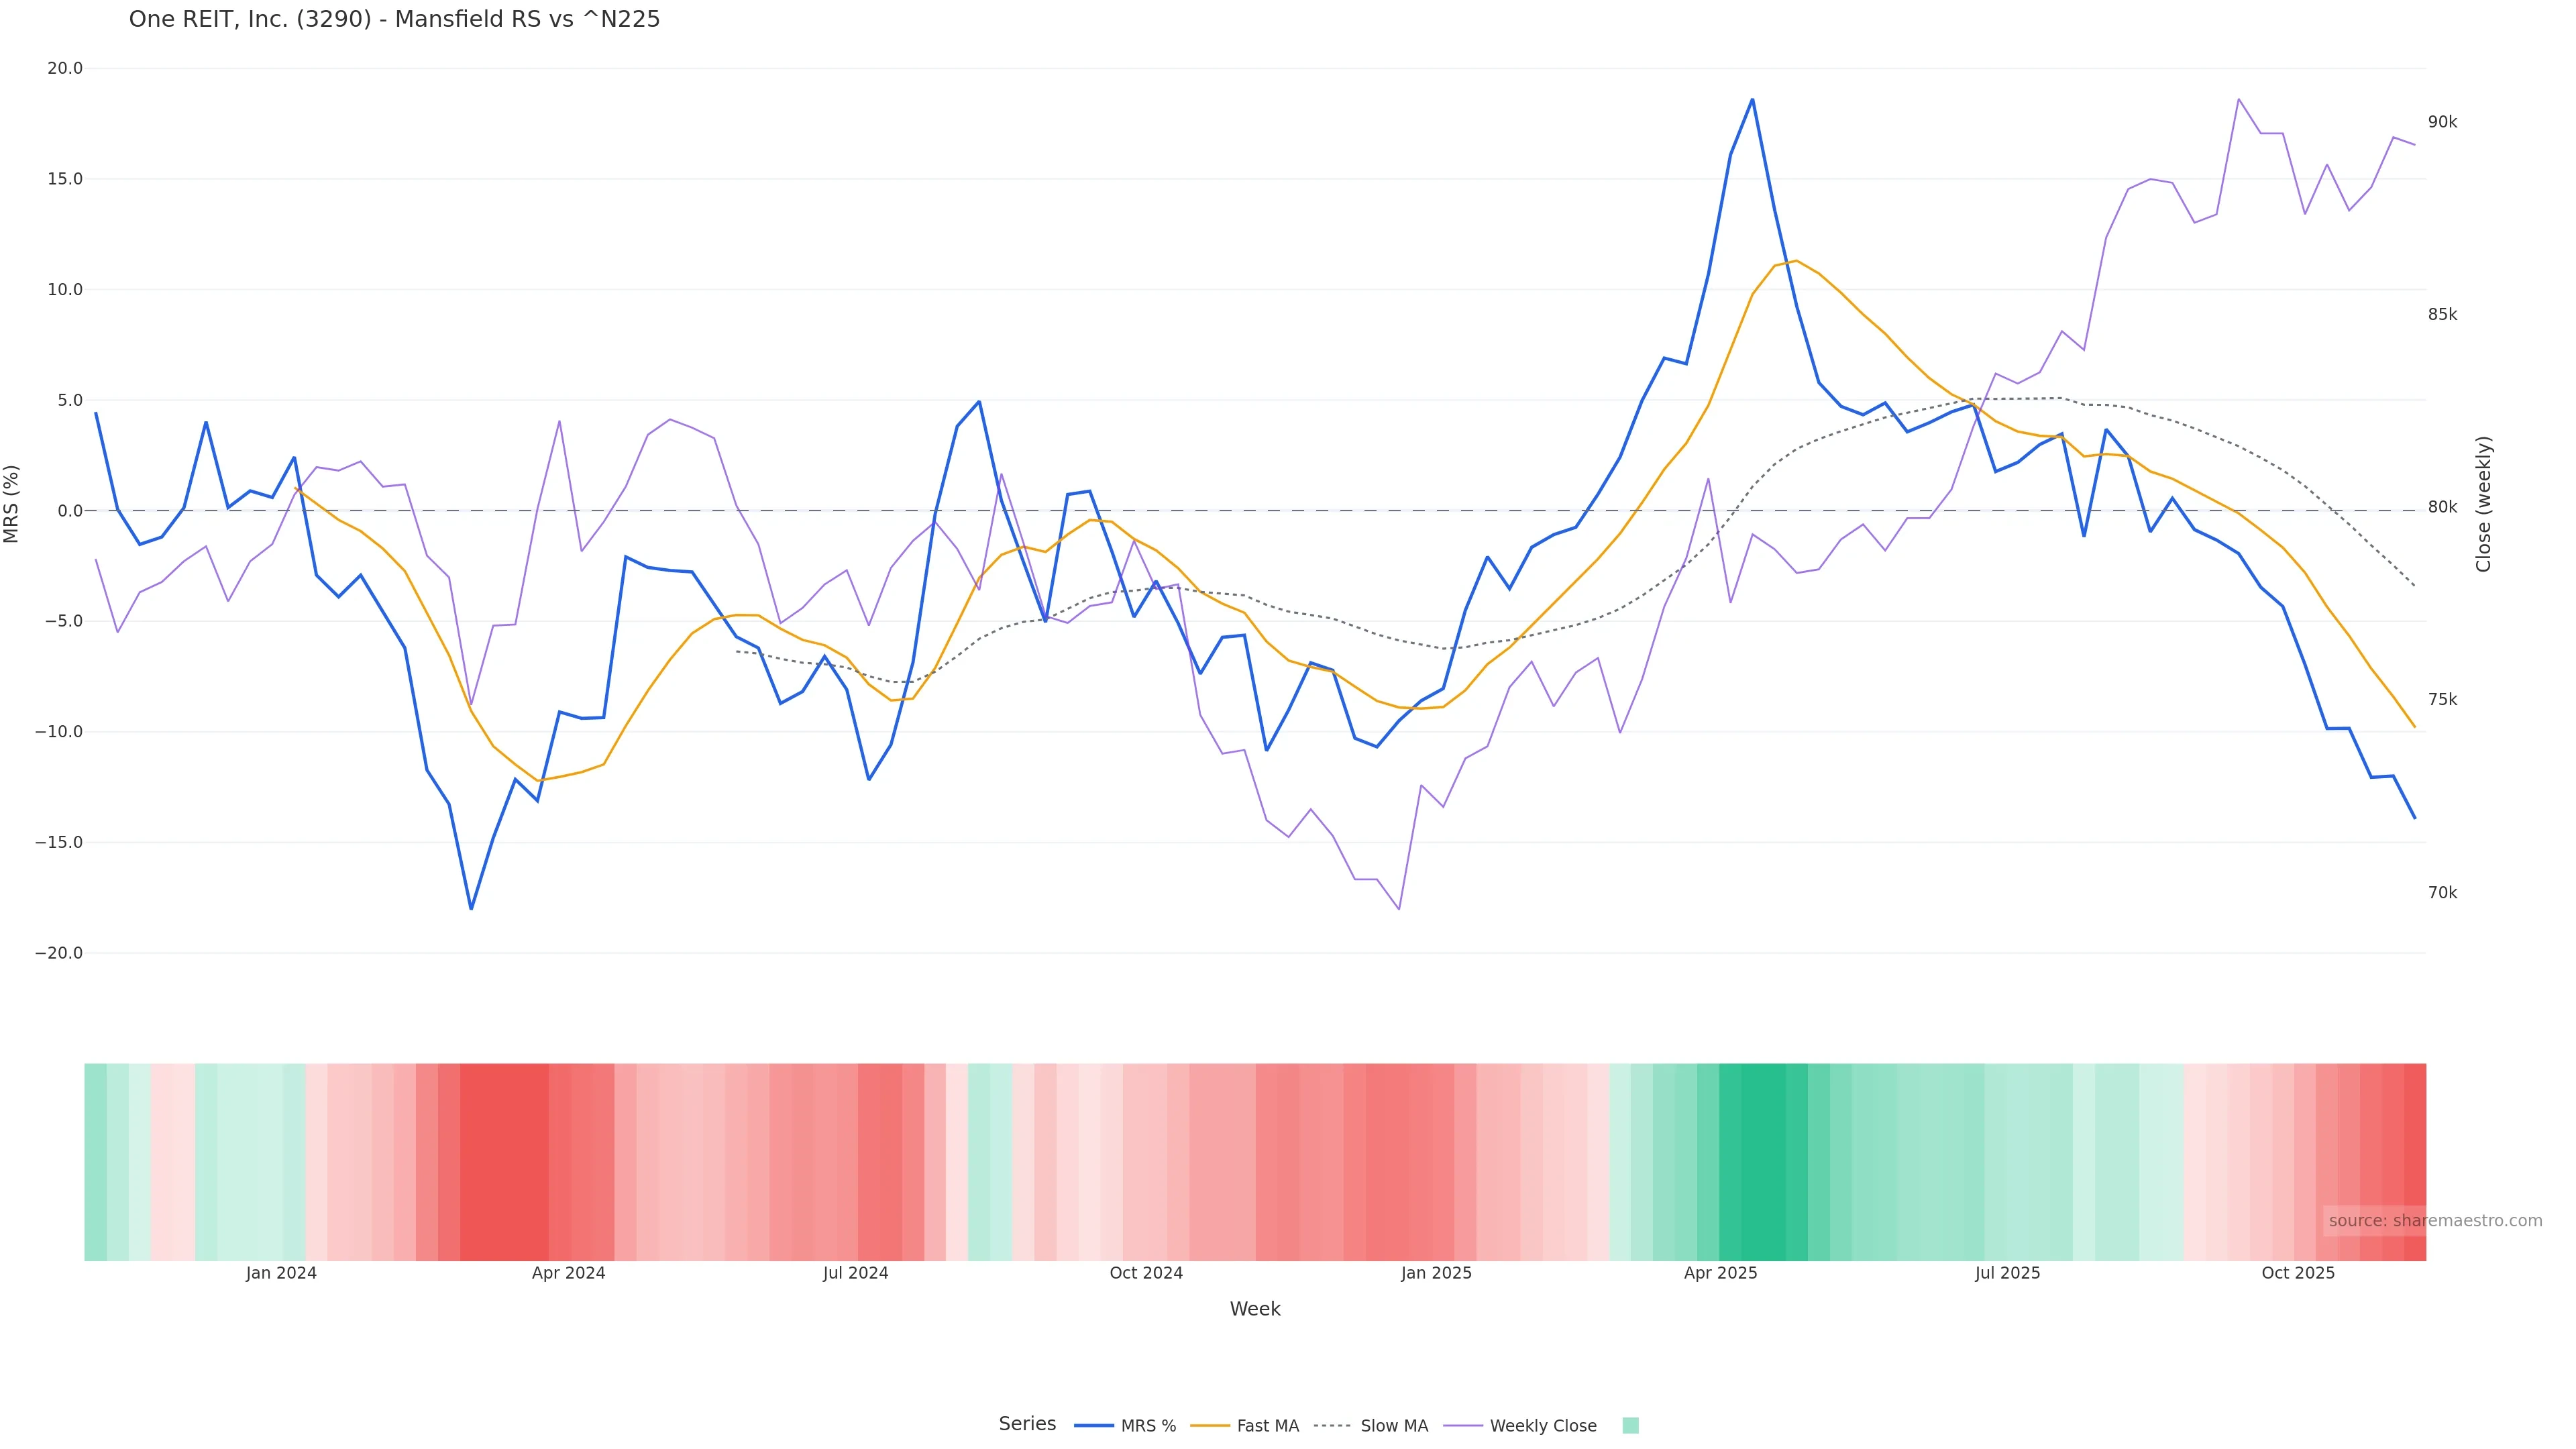Click the −20.0 tick on the left axis
Image resolution: width=2576 pixels, height=1449 pixels.
coord(59,953)
